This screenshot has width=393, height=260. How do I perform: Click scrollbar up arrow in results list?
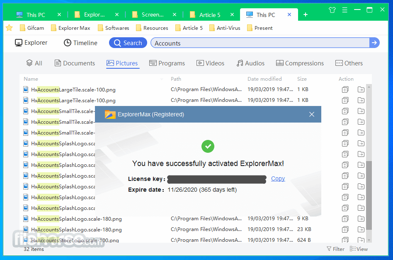click(369, 87)
